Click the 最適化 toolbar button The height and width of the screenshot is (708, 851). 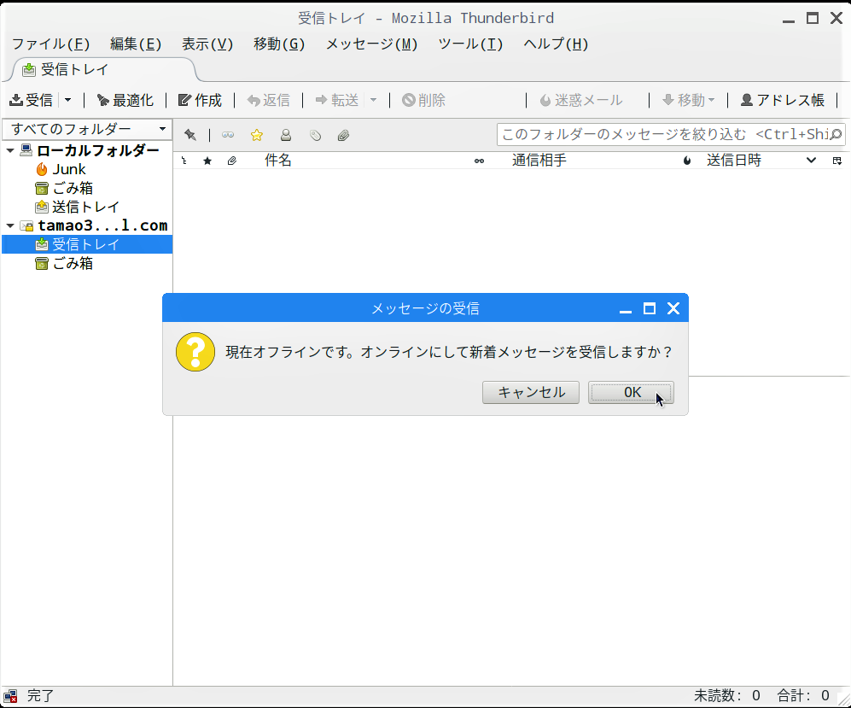tap(125, 100)
